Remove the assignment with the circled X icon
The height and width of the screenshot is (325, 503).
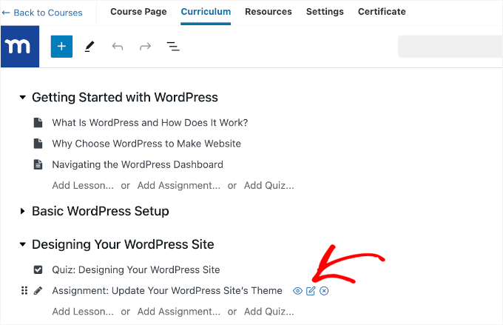(324, 291)
